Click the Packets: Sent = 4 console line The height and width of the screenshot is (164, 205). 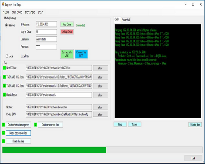(142, 56)
